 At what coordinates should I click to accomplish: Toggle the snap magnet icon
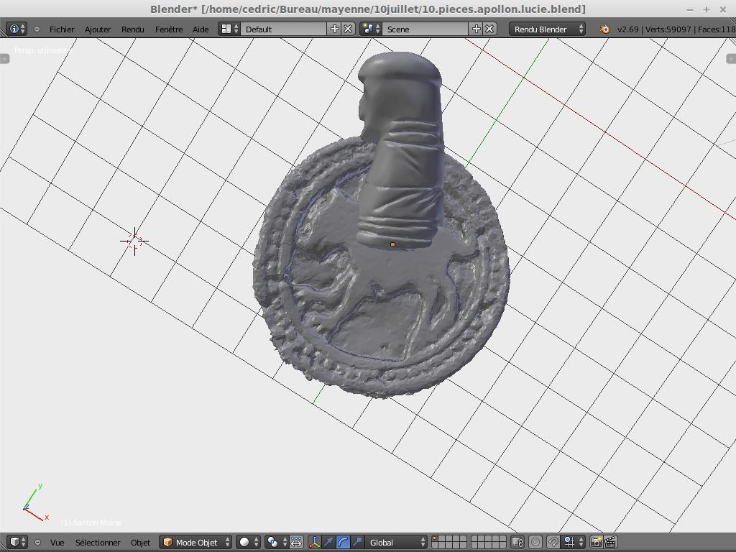pos(553,542)
